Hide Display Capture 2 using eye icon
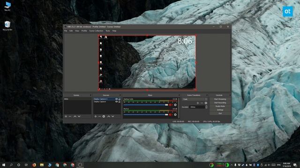This screenshot has width=300, height=168. tap(116, 99)
